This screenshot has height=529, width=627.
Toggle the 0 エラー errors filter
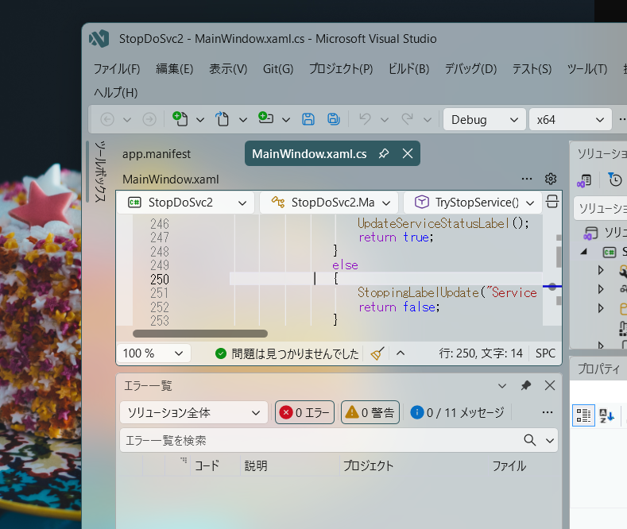point(306,412)
